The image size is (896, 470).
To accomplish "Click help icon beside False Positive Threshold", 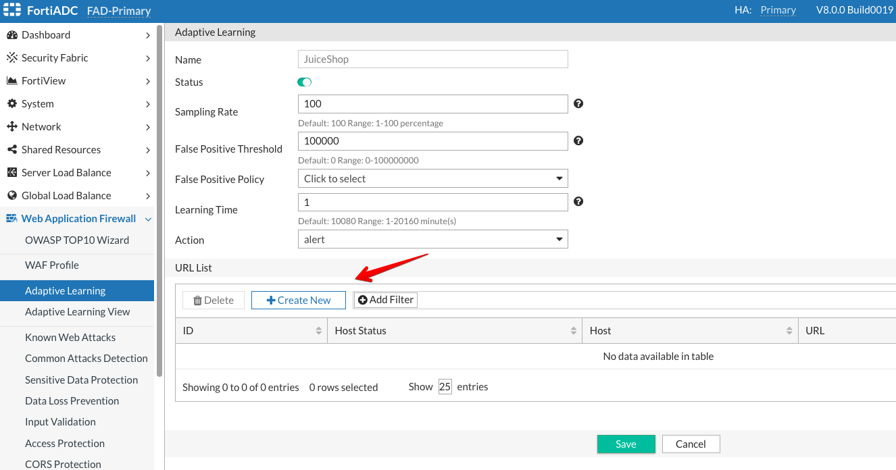I will (x=578, y=141).
